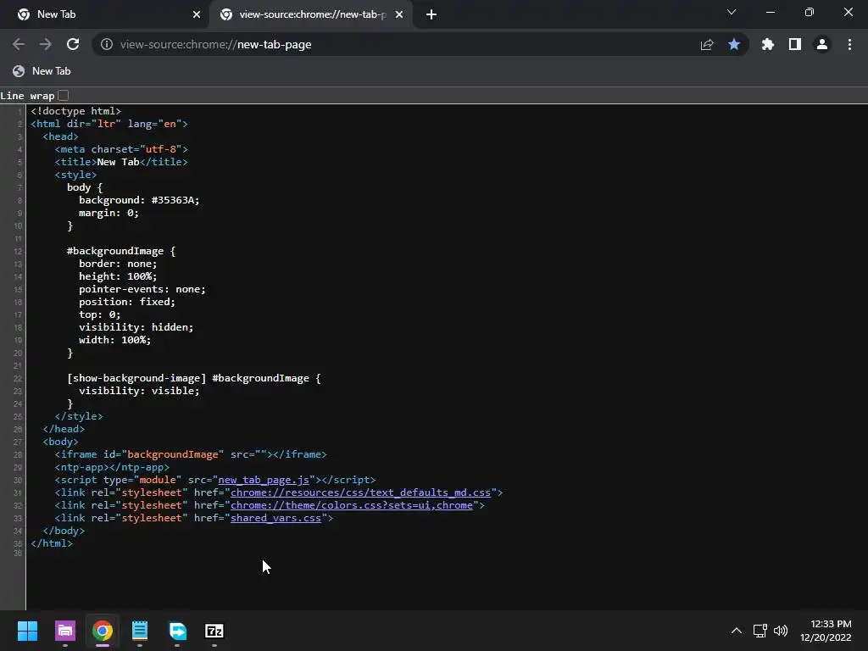Open tab search chevron in title bar
This screenshot has width=868, height=651.
point(732,12)
